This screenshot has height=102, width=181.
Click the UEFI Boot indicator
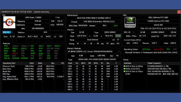[x=146, y=49]
